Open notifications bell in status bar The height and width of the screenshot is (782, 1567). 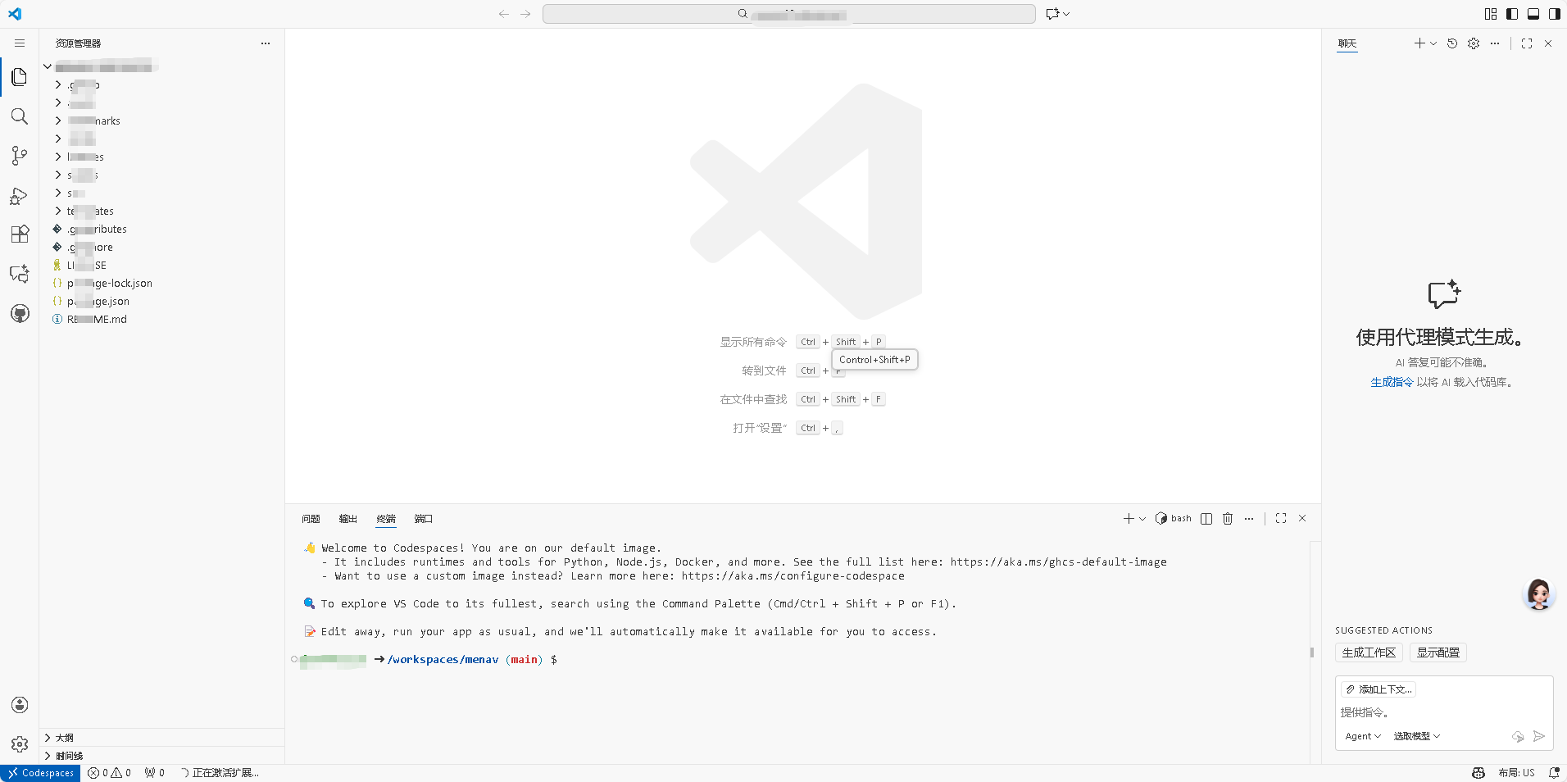point(1554,773)
